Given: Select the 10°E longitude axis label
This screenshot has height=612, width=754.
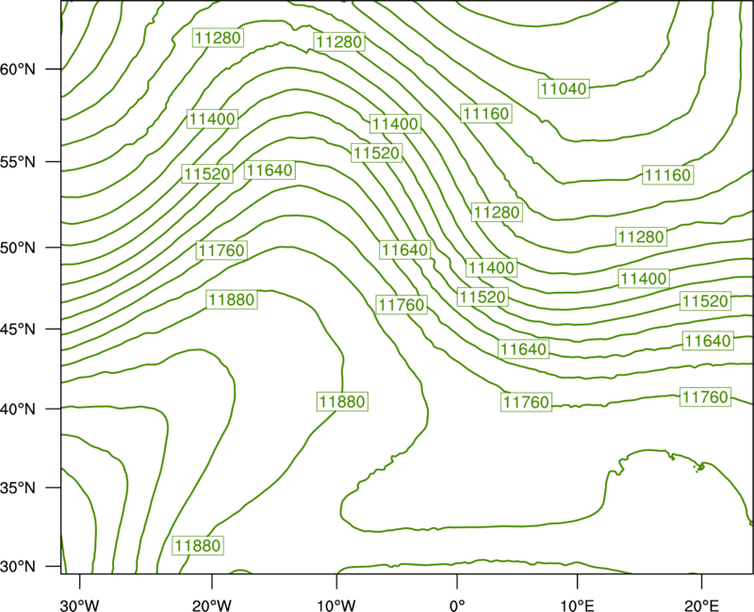Looking at the screenshot, I should pos(577,605).
